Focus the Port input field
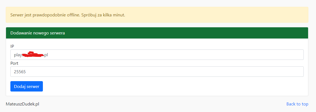 [x=157, y=72]
